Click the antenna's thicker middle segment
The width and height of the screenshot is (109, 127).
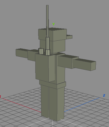coord(48,43)
